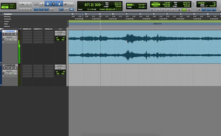Image resolution: width=221 pixels, height=136 pixels.
Task: Mute track 1
Action: [16, 34]
